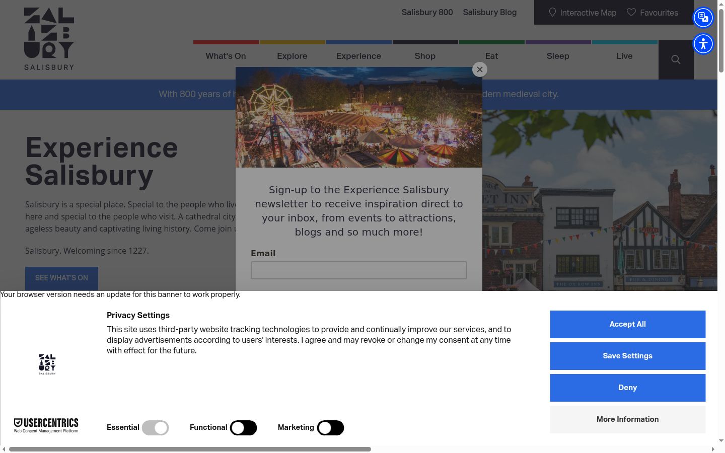Click the See What's On button

coord(61,278)
